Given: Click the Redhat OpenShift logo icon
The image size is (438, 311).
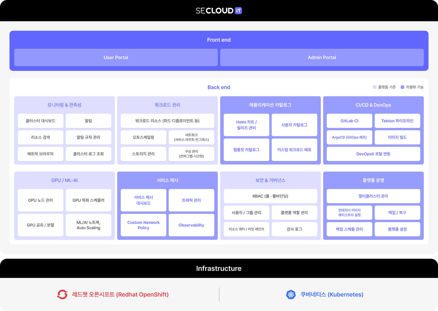Looking at the screenshot, I should [x=62, y=294].
